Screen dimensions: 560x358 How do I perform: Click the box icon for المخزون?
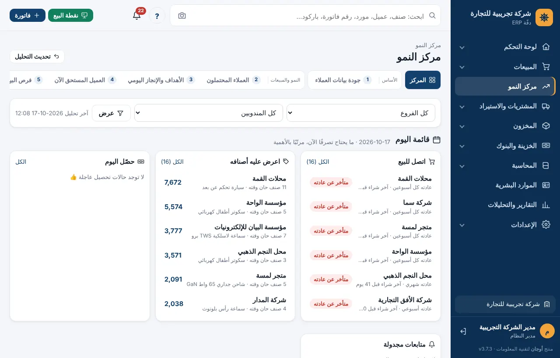pyautogui.click(x=546, y=126)
